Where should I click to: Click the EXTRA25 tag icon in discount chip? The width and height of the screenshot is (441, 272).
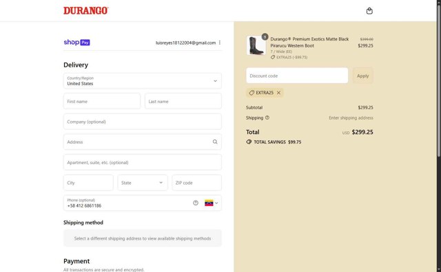(x=252, y=93)
